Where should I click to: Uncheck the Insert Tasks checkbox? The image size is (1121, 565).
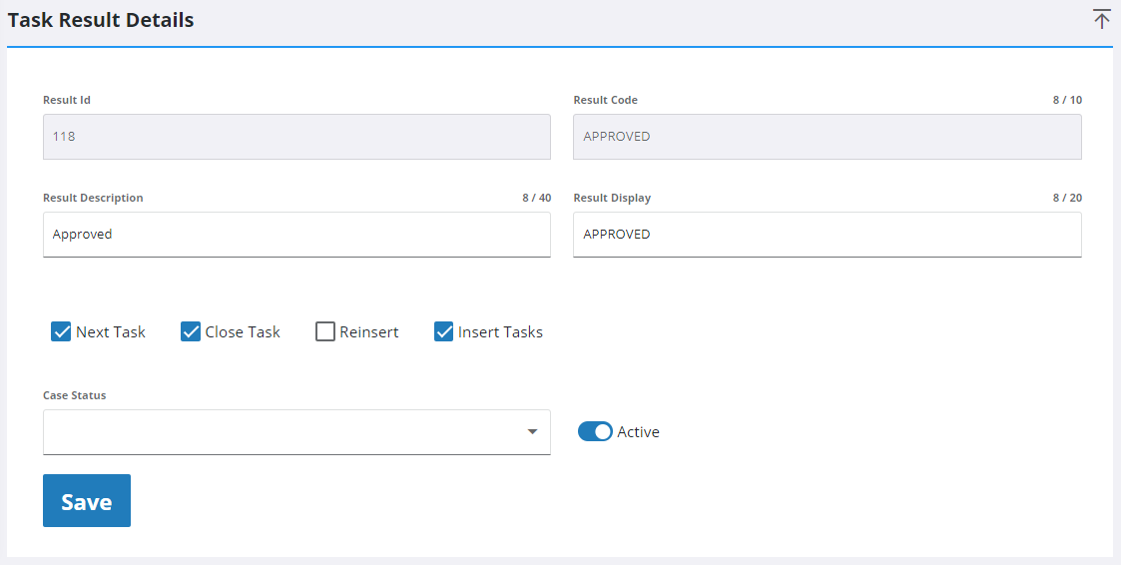444,331
